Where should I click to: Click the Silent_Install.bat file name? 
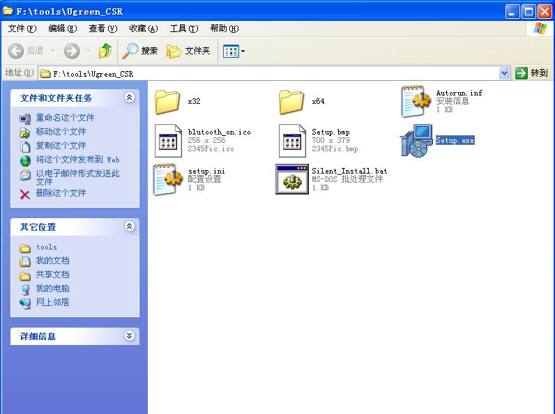click(x=349, y=171)
